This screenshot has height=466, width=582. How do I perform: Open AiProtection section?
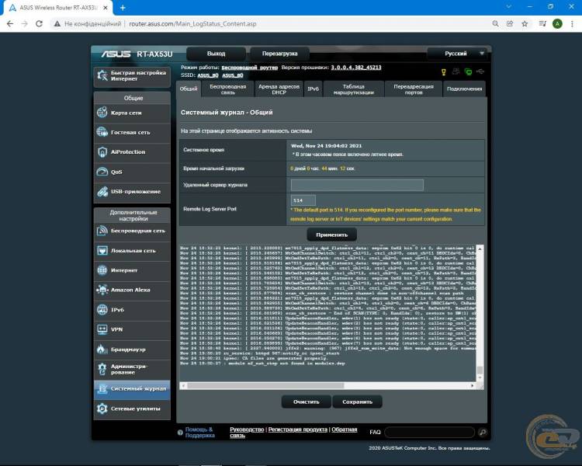[x=132, y=152]
